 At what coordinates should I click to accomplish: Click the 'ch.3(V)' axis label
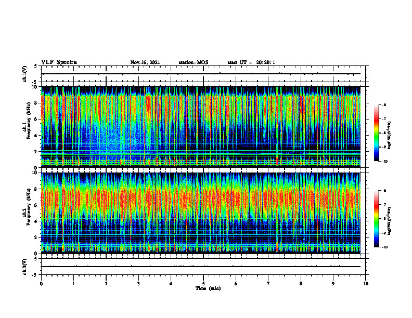[x=25, y=267]
